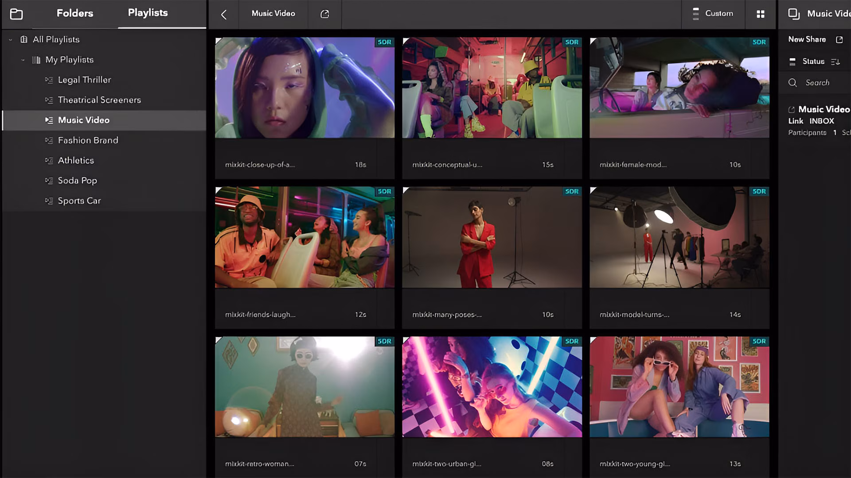Click the 18s duration label
Image resolution: width=851 pixels, height=478 pixels.
(x=360, y=165)
